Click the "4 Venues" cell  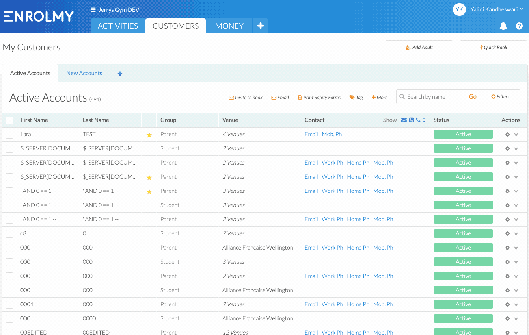pyautogui.click(x=233, y=134)
